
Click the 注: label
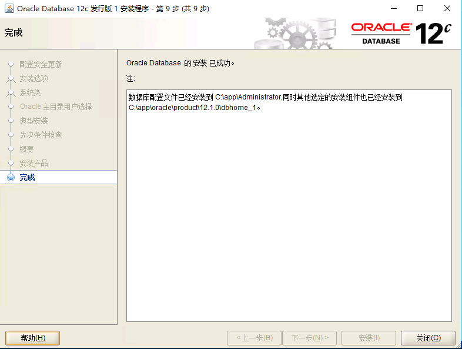130,78
